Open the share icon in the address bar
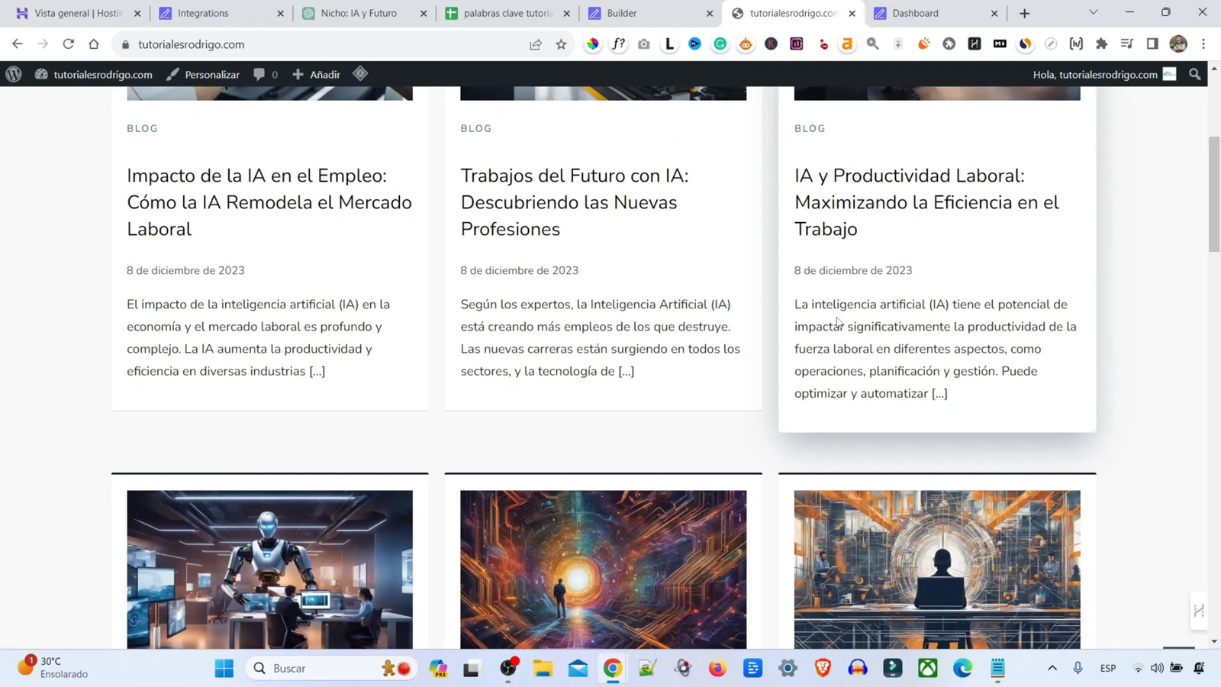The width and height of the screenshot is (1221, 687). [x=536, y=44]
